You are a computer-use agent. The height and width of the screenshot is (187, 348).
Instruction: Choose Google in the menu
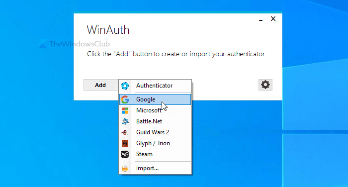point(155,99)
